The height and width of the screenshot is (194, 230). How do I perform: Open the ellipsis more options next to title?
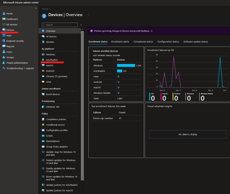[x=88, y=15]
